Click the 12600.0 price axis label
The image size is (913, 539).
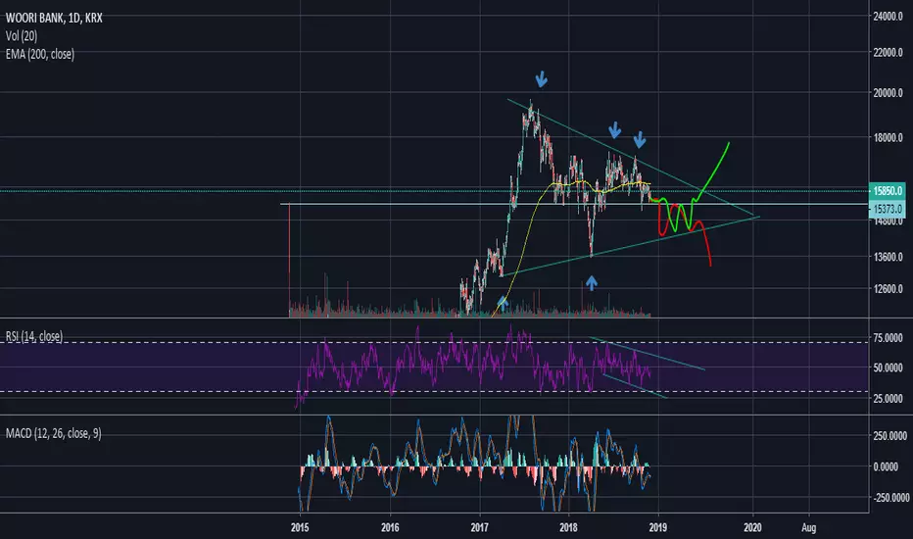coord(888,289)
